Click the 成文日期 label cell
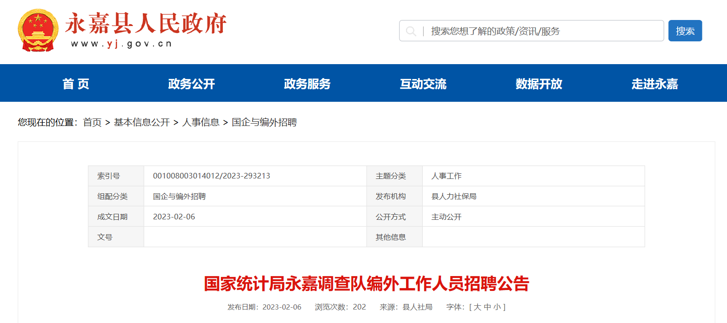Screen dimensions: 727x323 [x=116, y=217]
